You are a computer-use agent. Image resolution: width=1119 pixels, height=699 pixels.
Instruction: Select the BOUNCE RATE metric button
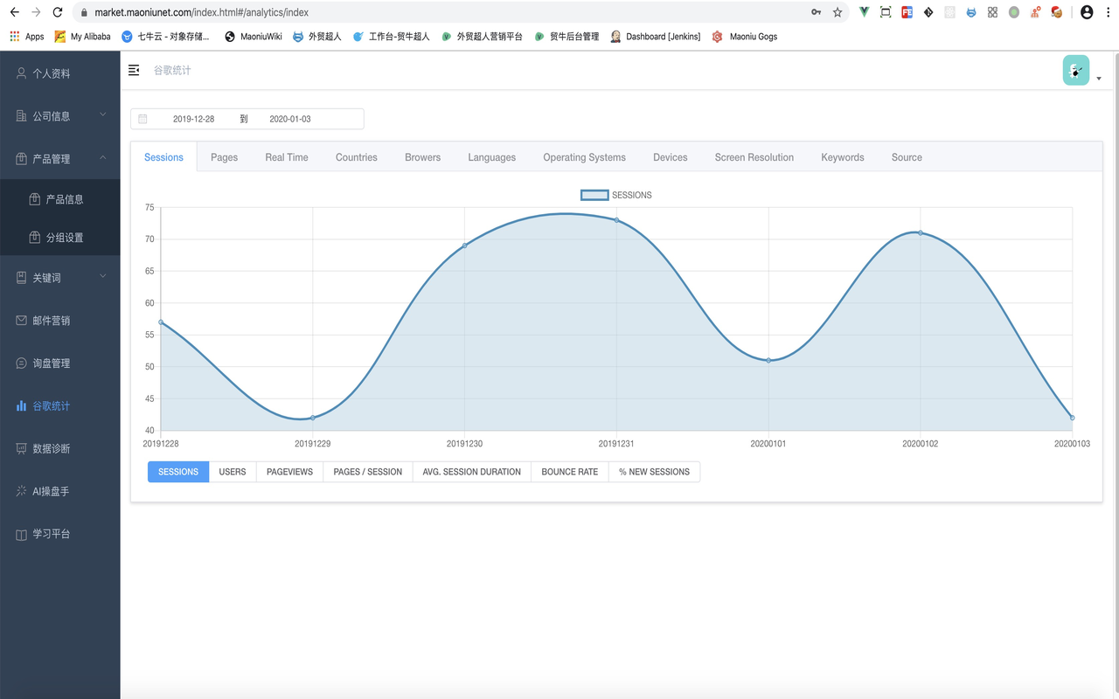[570, 472]
